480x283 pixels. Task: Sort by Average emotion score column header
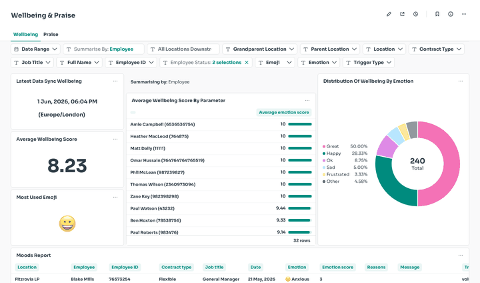pyautogui.click(x=284, y=113)
